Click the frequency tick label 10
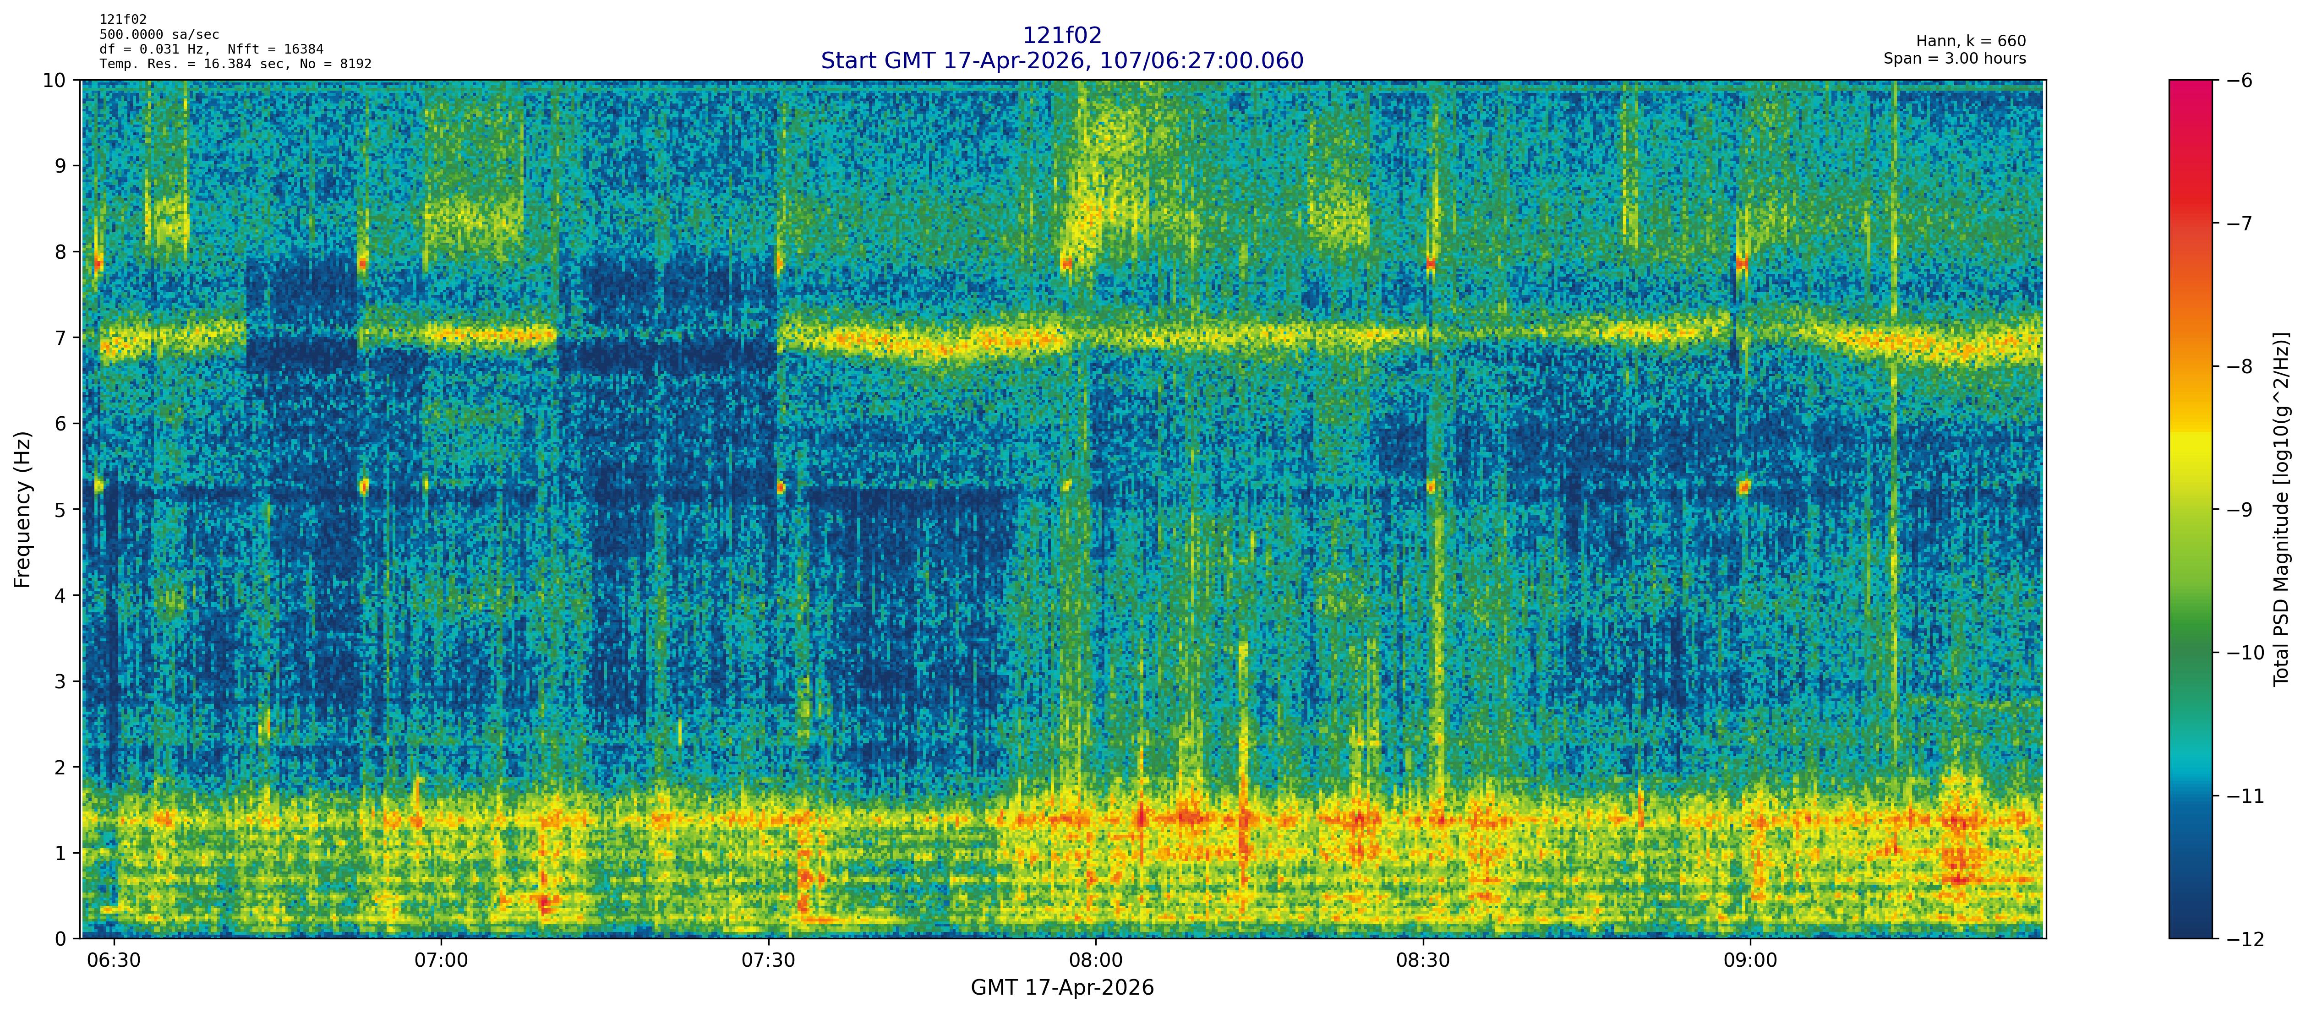2306x1013 pixels. click(x=55, y=81)
